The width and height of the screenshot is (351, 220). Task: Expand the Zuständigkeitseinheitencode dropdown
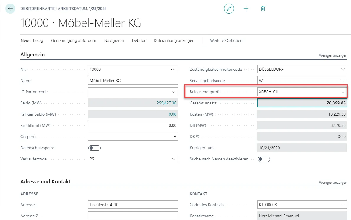tap(343, 70)
